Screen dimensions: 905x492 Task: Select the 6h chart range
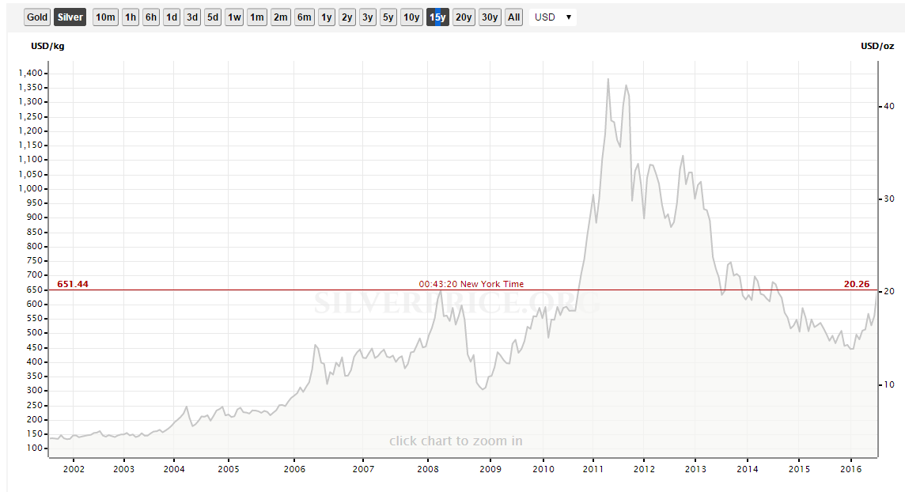(x=151, y=17)
